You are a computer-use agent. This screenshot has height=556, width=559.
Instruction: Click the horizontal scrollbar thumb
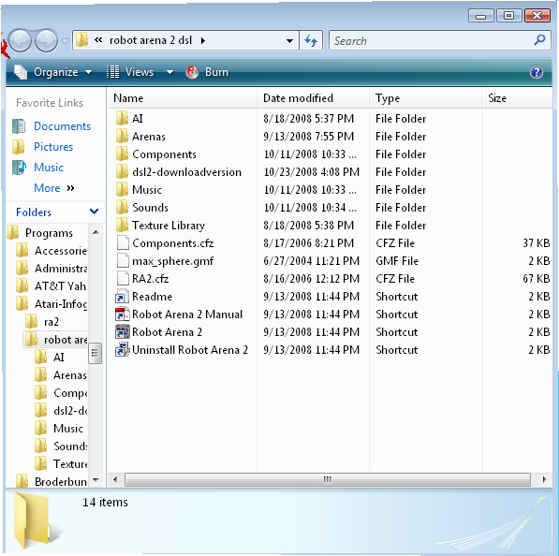coord(328,479)
